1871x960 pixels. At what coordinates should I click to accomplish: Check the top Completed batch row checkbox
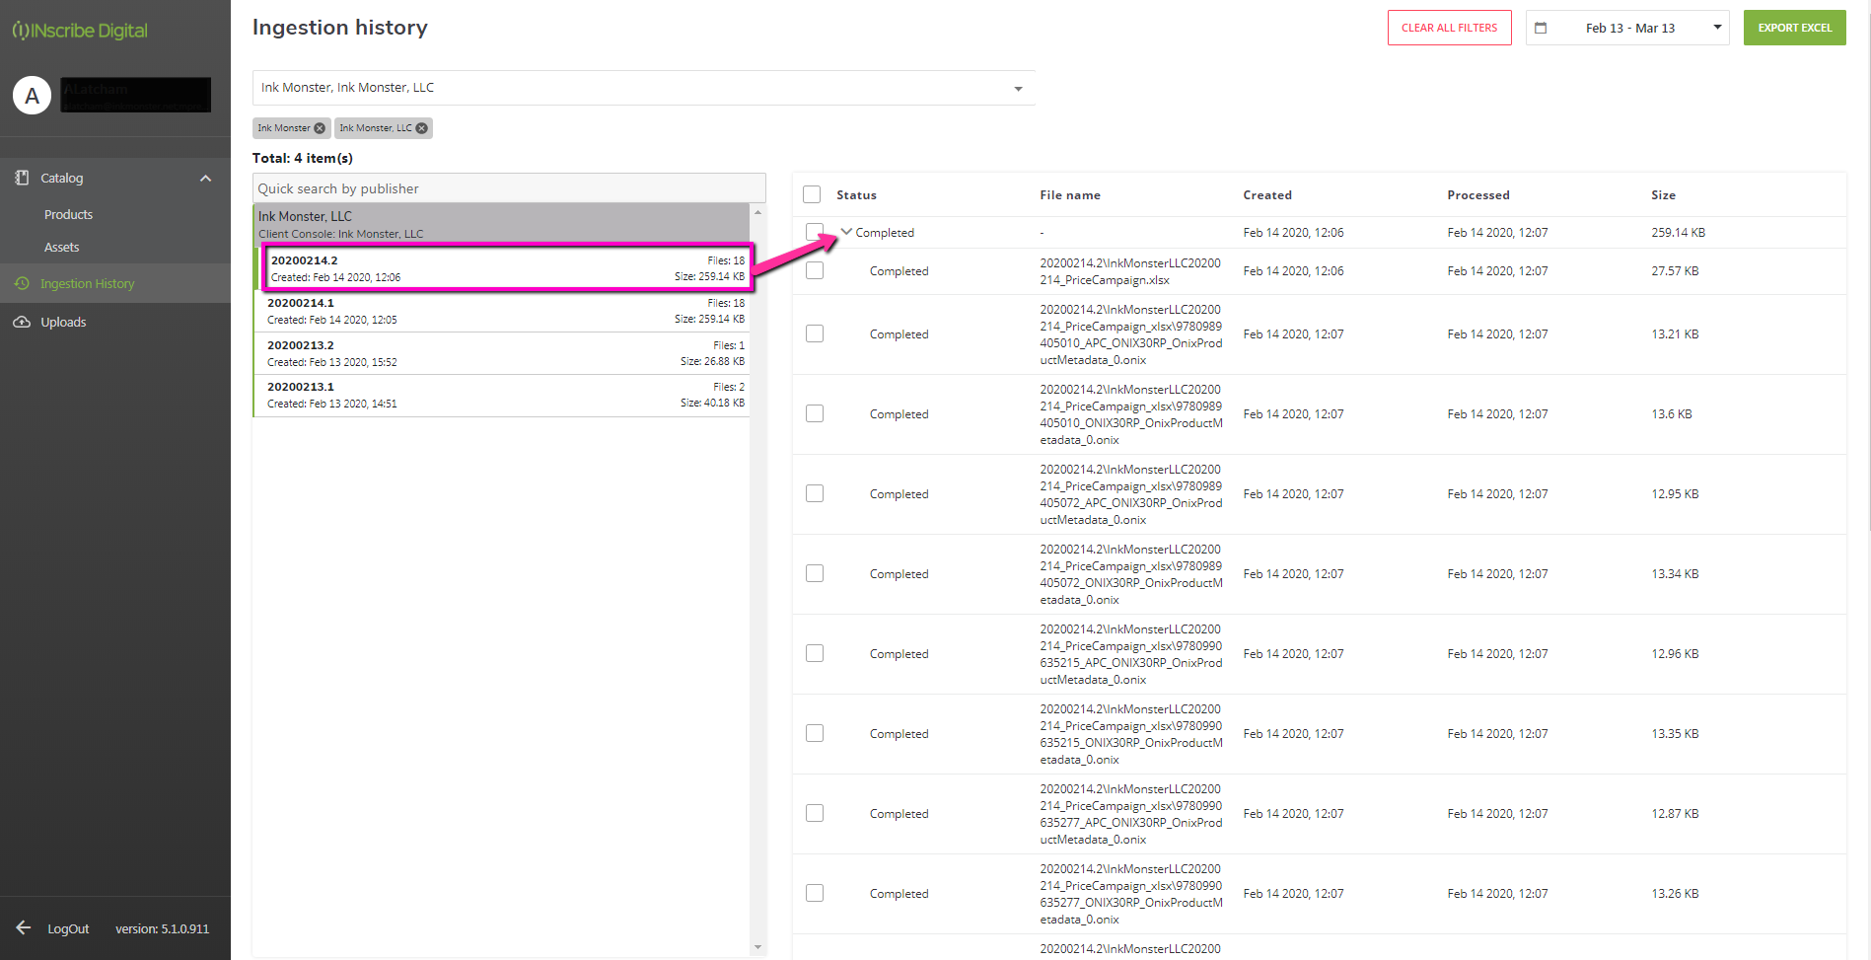[x=814, y=232]
